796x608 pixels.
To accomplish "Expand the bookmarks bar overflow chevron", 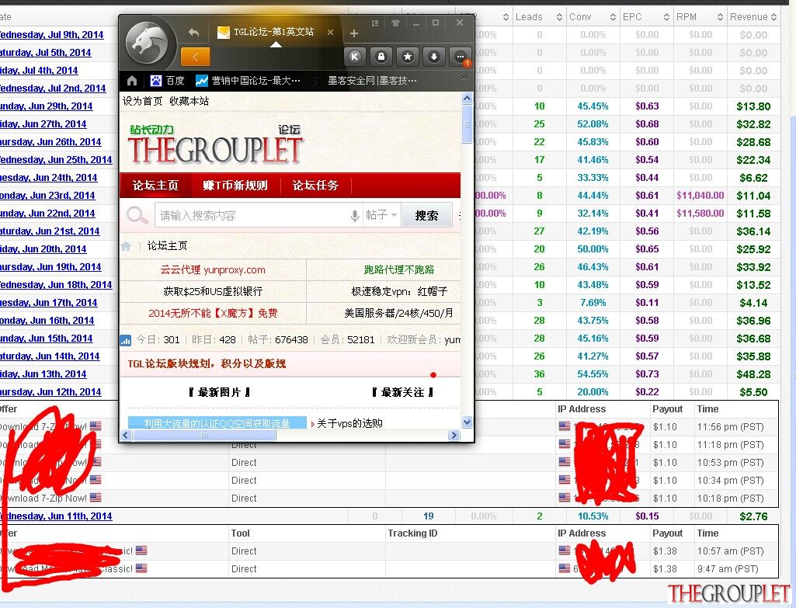I will 464,78.
